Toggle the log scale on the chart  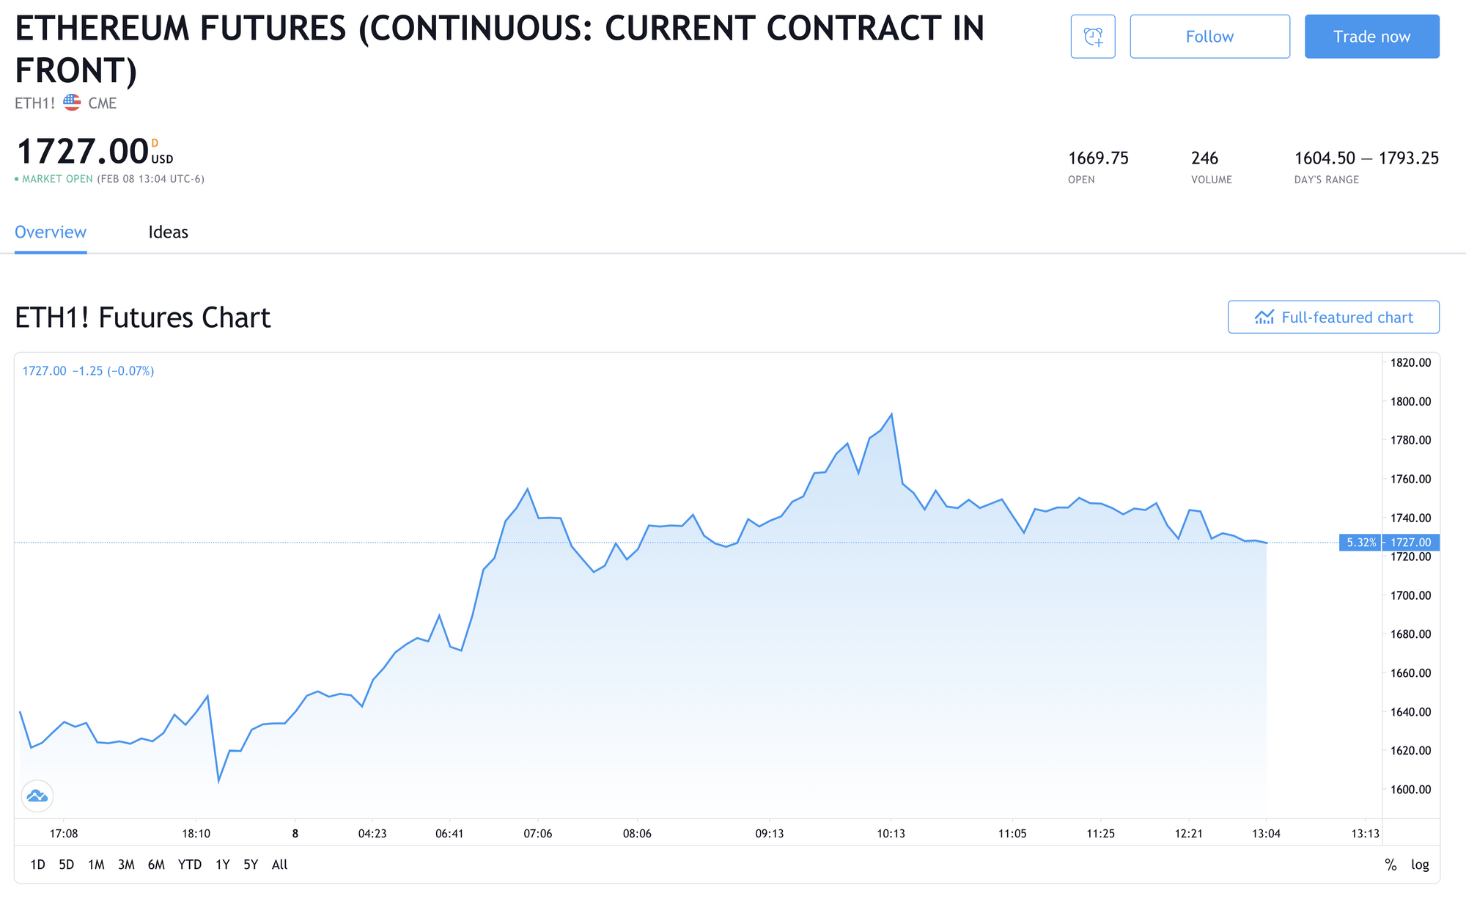click(x=1420, y=865)
